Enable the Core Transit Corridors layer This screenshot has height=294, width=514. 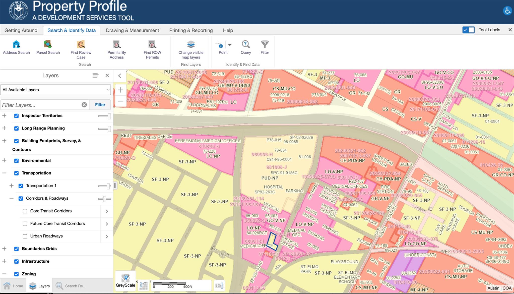pos(25,211)
